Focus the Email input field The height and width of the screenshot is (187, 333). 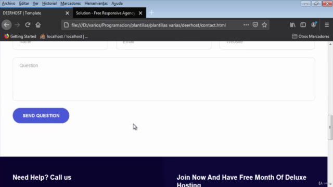164,45
